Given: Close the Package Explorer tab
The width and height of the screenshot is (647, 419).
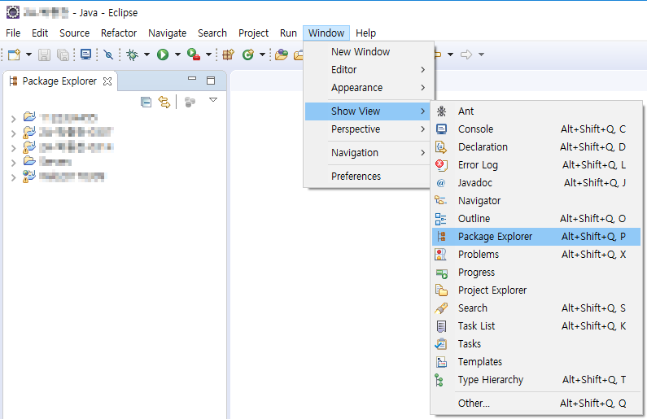Looking at the screenshot, I should [107, 81].
